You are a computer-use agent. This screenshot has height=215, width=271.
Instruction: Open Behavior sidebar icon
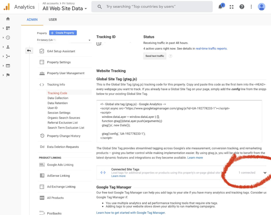tap(8, 66)
